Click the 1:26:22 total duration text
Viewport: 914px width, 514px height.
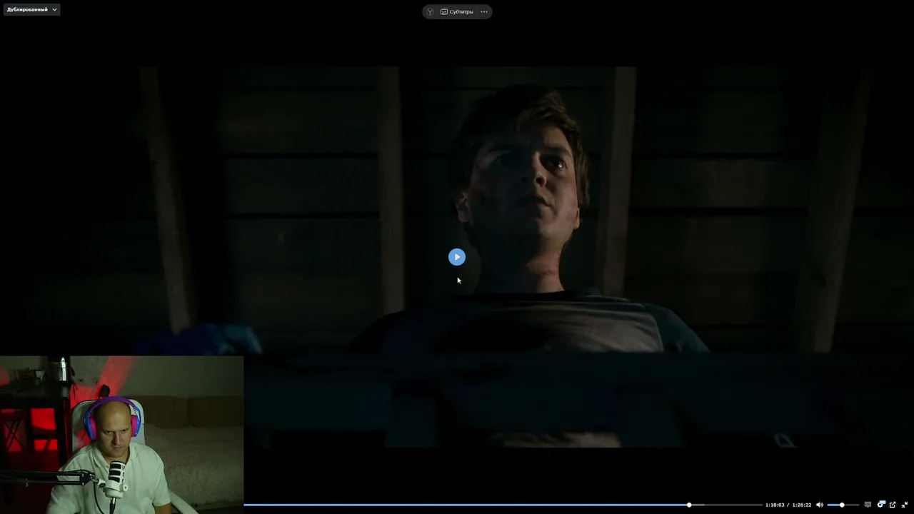(802, 505)
